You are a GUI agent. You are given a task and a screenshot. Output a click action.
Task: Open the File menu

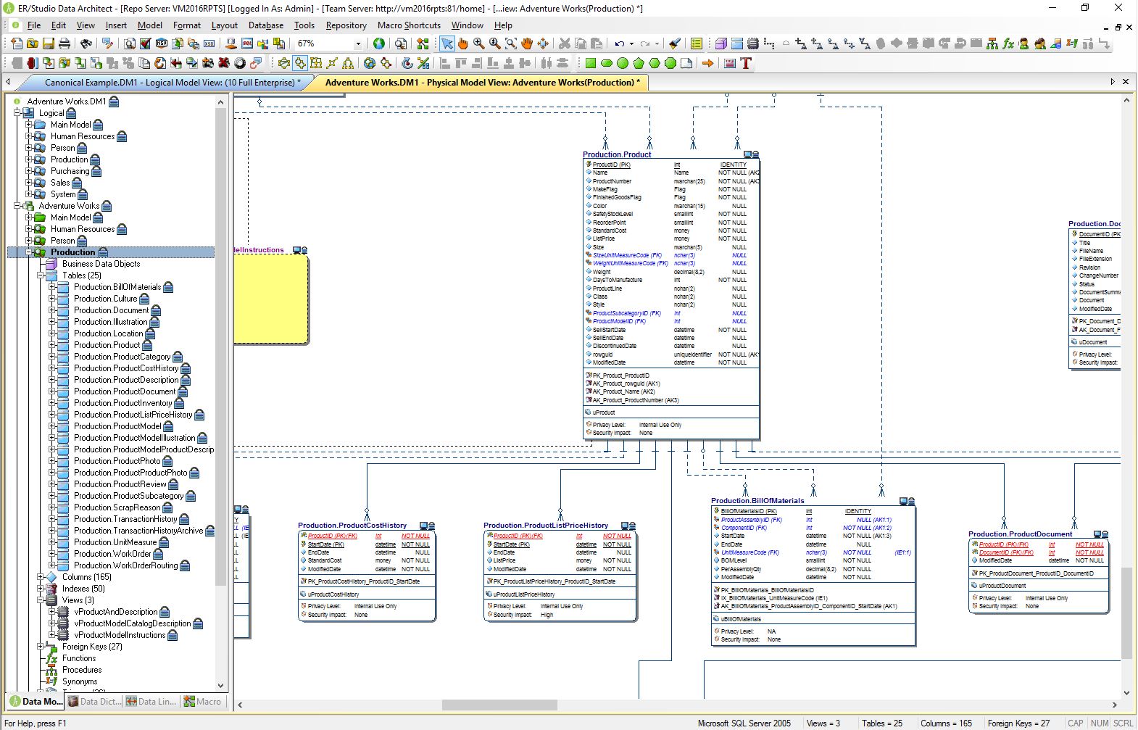[x=34, y=25]
